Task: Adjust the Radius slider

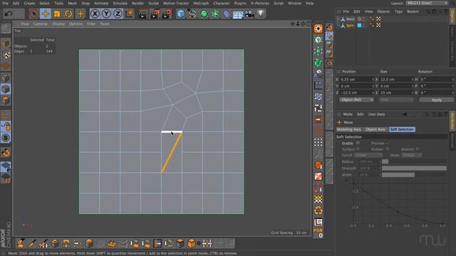Action: 414,161
